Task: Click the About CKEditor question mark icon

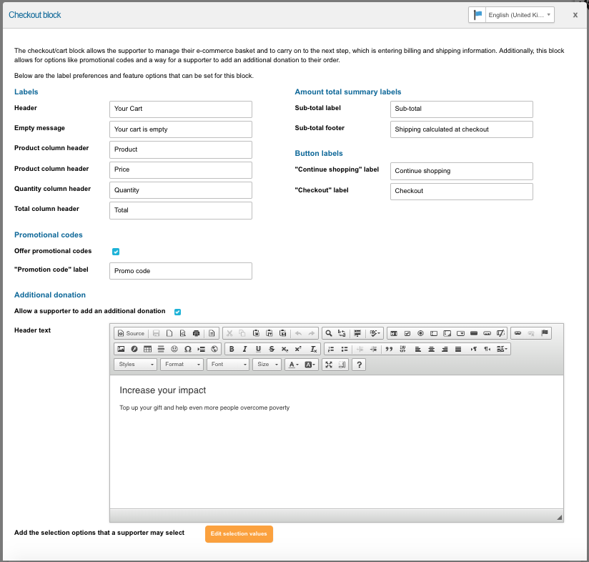Action: pyautogui.click(x=359, y=365)
